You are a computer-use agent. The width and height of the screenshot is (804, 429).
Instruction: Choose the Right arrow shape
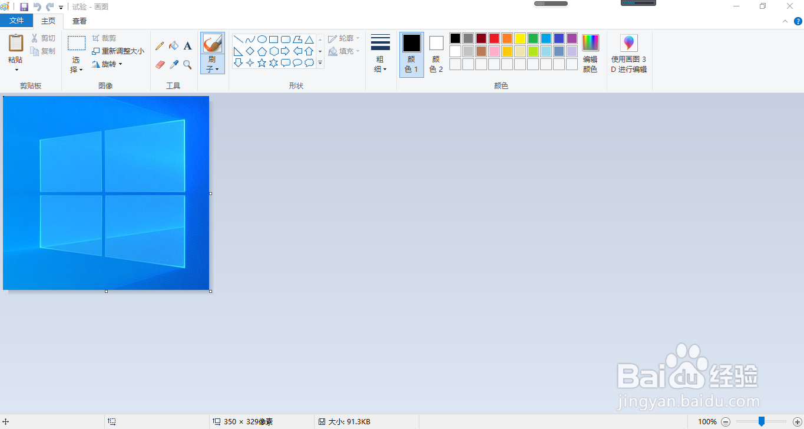click(x=286, y=51)
